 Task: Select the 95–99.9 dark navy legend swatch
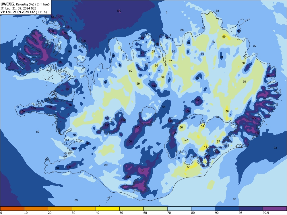[251, 209]
